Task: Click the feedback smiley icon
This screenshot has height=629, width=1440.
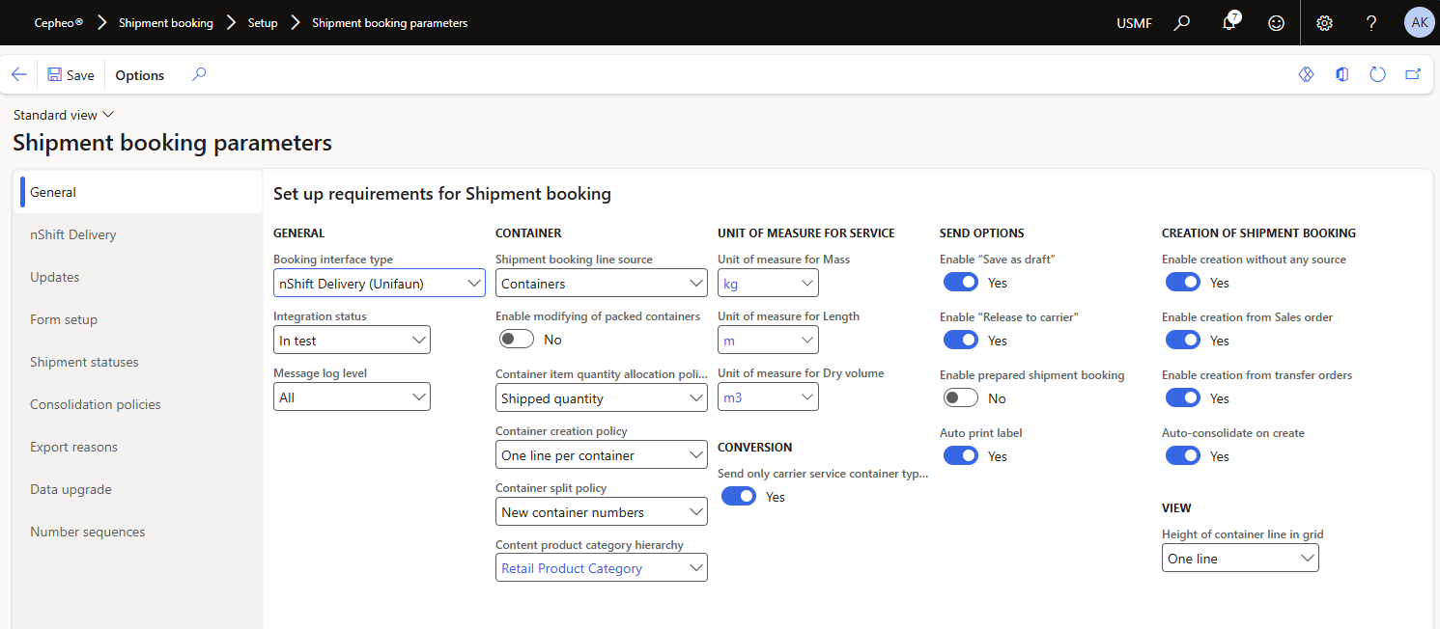Action: [1277, 23]
